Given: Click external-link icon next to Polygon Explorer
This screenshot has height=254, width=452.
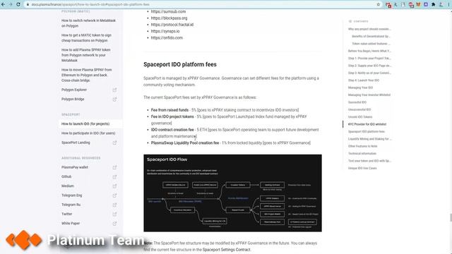Looking at the screenshot, I should pos(114,90).
